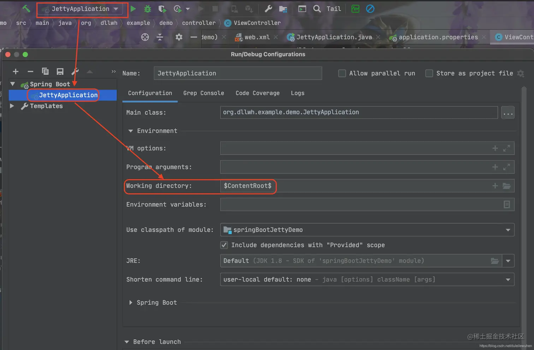
Task: Expand VM options field arrows icon
Action: pos(506,148)
